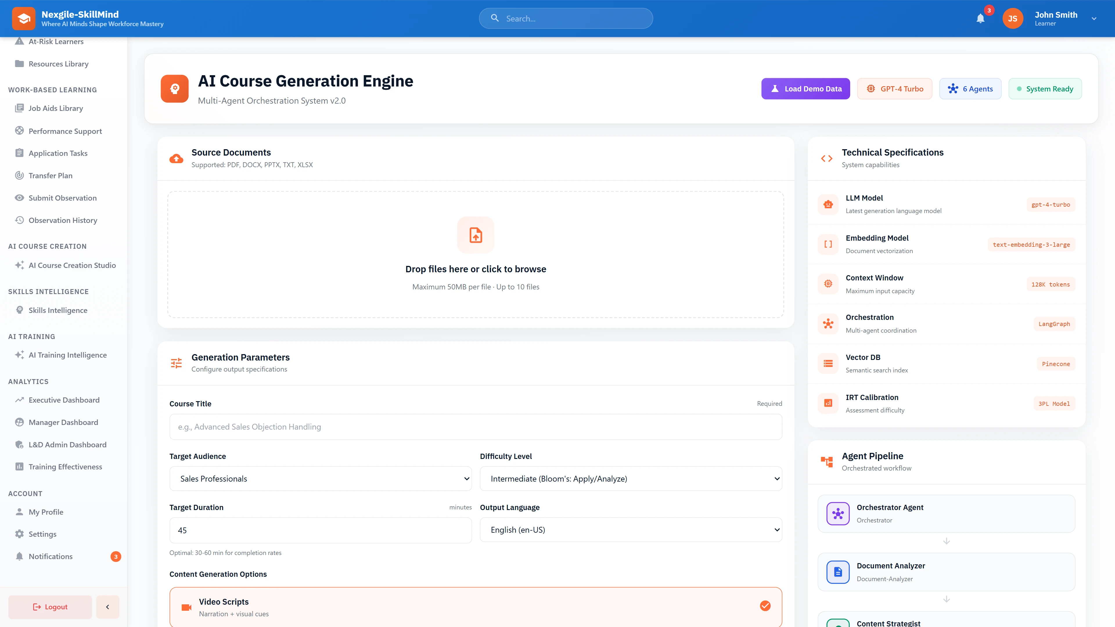Open the Difficulty Level dropdown
The height and width of the screenshot is (627, 1115).
(630, 479)
